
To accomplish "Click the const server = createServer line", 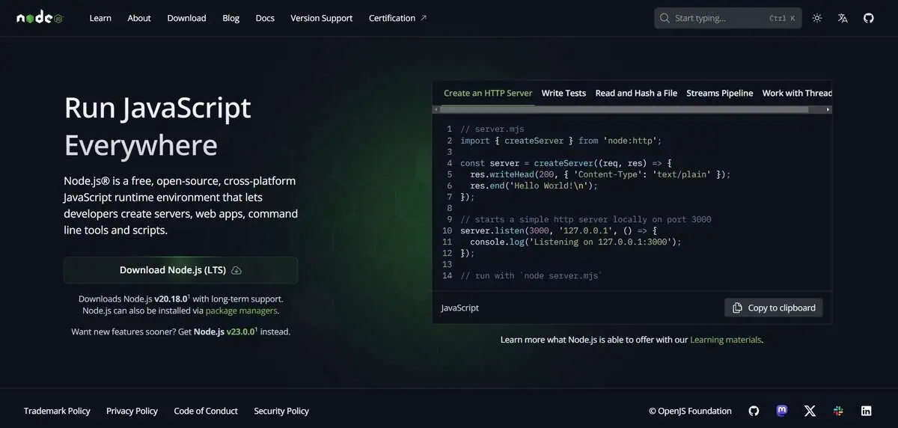I will tap(566, 162).
